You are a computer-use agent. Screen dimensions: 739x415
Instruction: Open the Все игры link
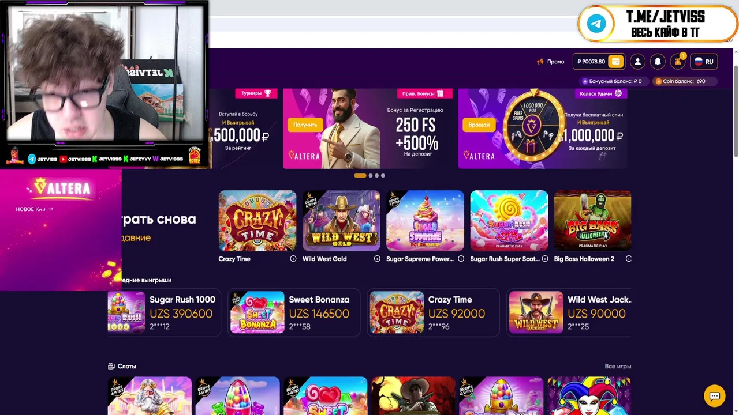point(618,366)
